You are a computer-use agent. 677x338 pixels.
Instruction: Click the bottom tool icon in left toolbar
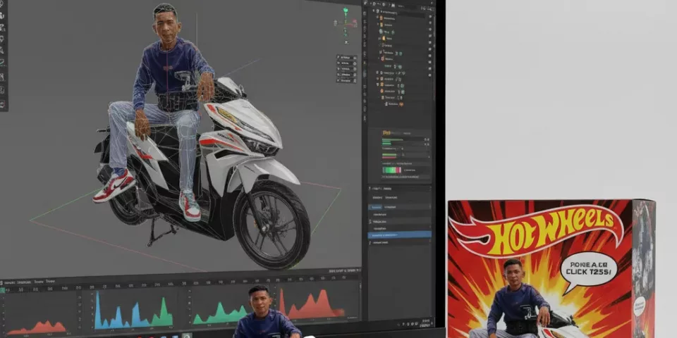tap(2, 104)
